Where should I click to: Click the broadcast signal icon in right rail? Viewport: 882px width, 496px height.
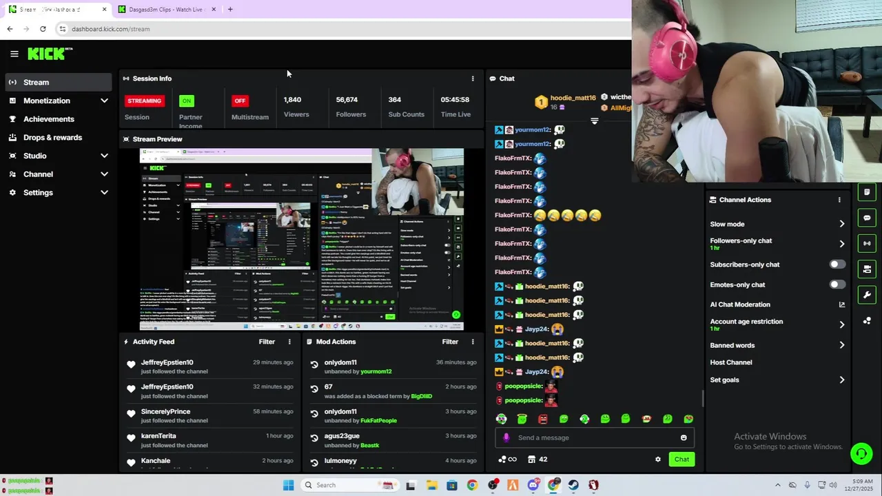point(867,243)
